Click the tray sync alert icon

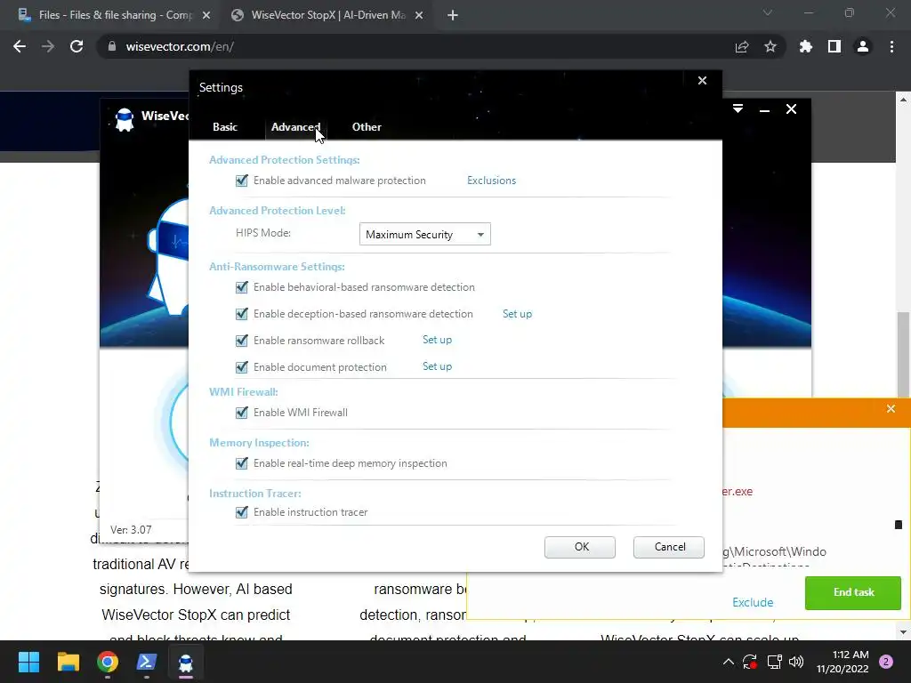click(749, 662)
